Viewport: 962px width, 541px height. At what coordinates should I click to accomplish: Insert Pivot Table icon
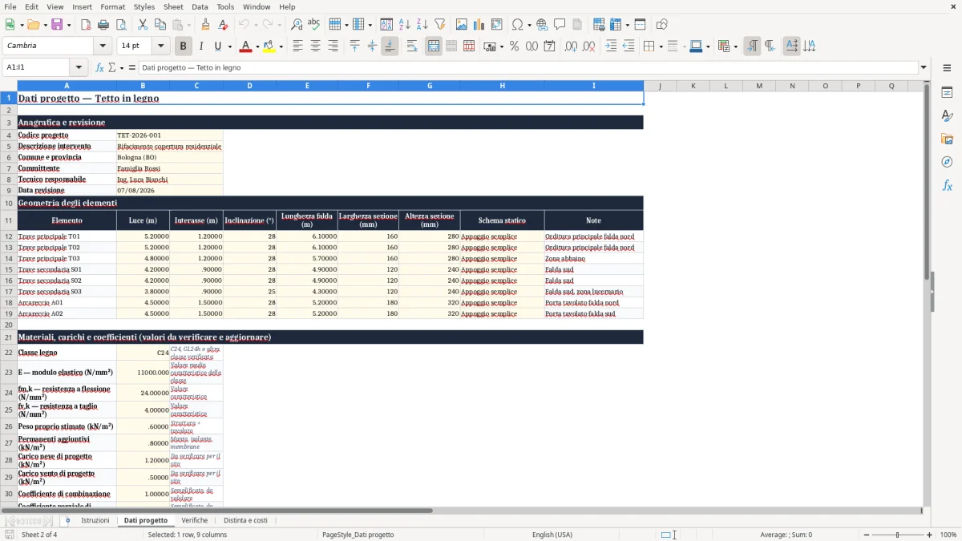pos(497,25)
